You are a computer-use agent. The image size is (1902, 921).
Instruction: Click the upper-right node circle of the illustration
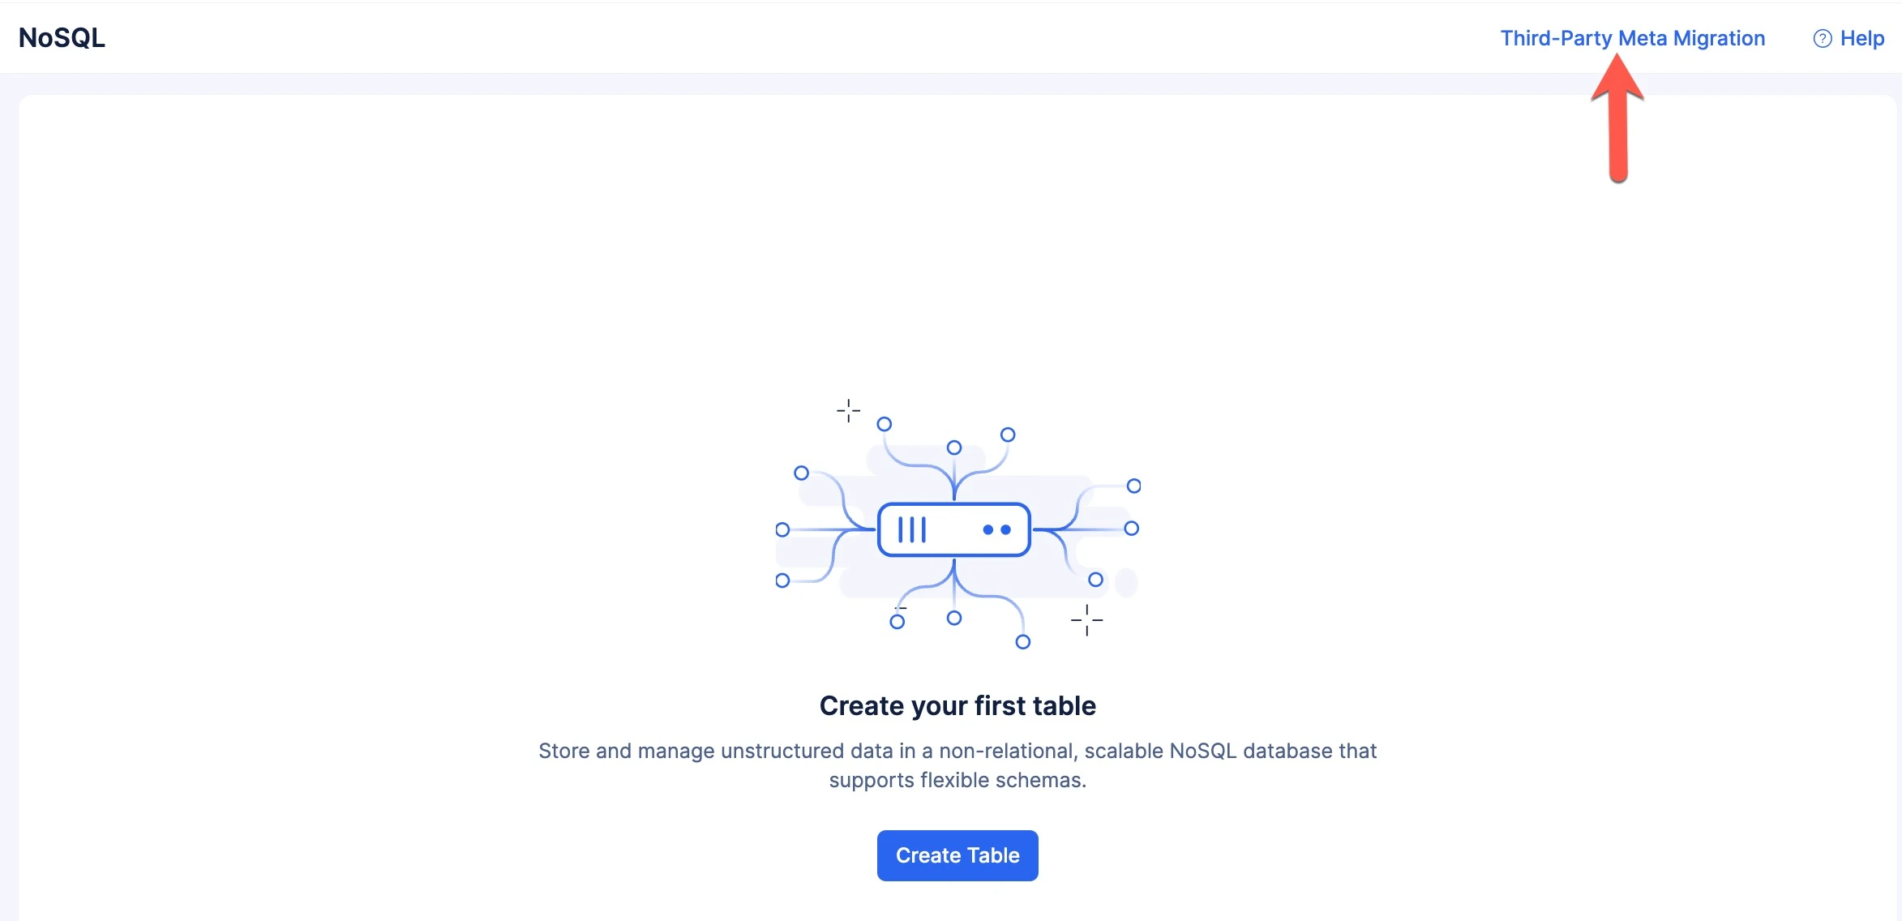(1134, 486)
